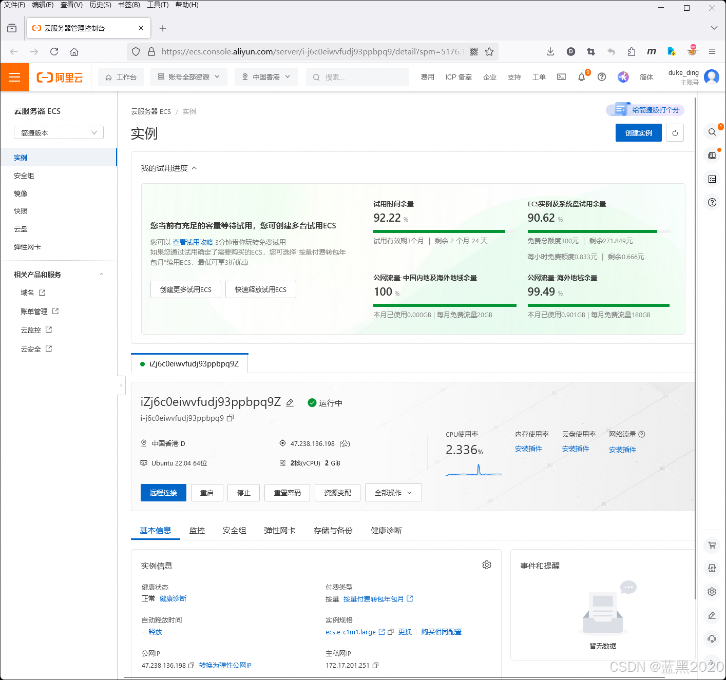The width and height of the screenshot is (726, 680).
Task: Open the right sidebar settings gear
Action: [712, 592]
